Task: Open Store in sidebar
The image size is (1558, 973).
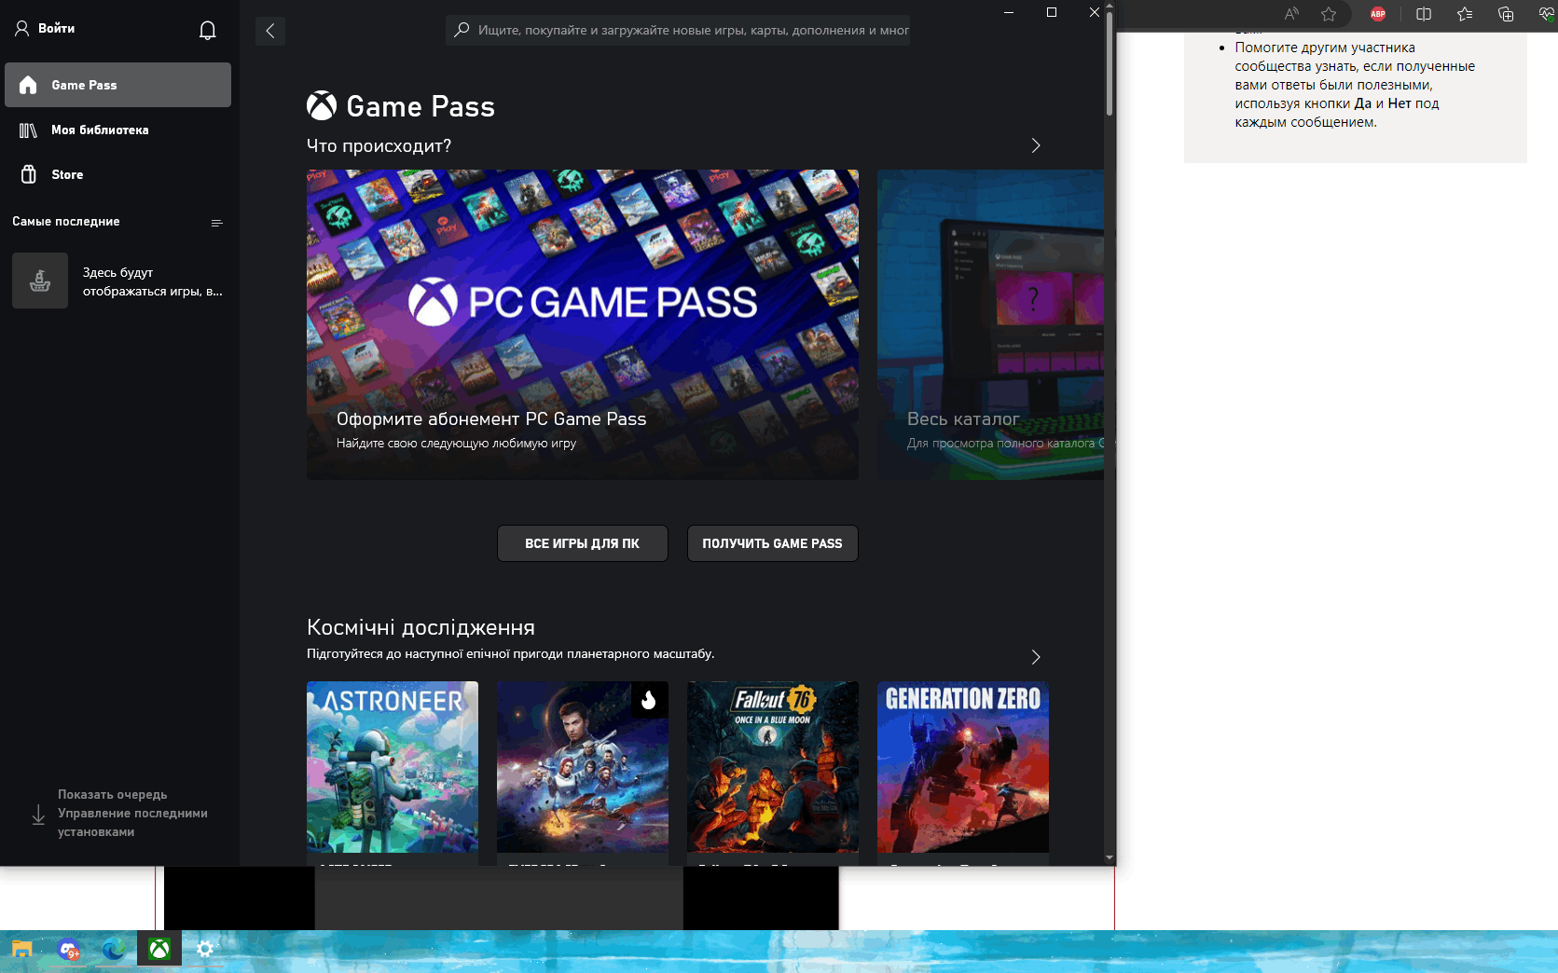Action: 117,174
